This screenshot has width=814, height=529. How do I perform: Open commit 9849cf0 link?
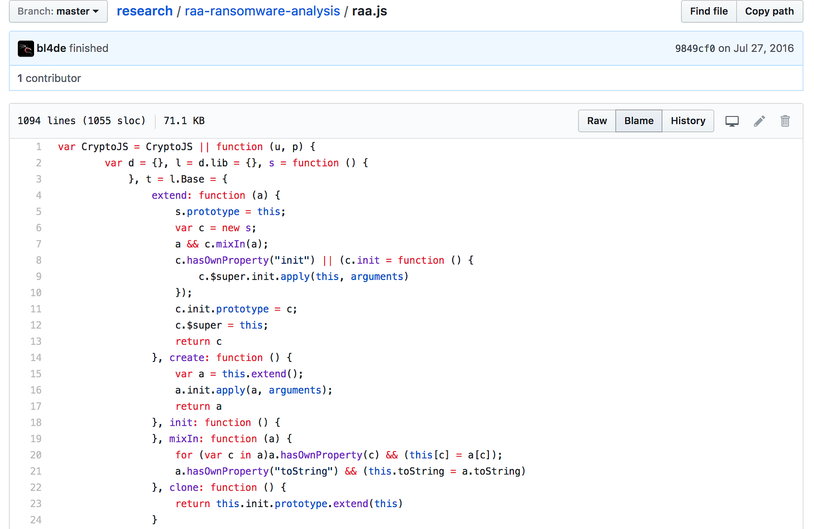(x=695, y=48)
